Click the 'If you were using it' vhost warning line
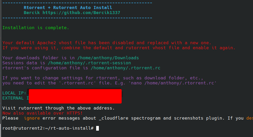Image resolution: width=253 pixels, height=137 pixels. [x=119, y=48]
